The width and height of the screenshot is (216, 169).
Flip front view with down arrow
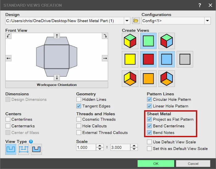[x=57, y=78]
